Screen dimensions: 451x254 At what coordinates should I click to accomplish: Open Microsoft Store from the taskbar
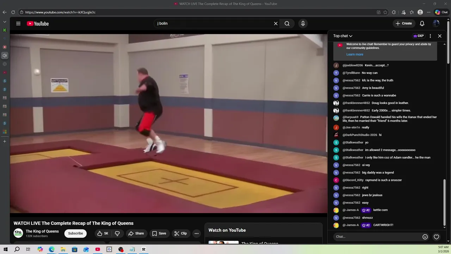point(75,249)
